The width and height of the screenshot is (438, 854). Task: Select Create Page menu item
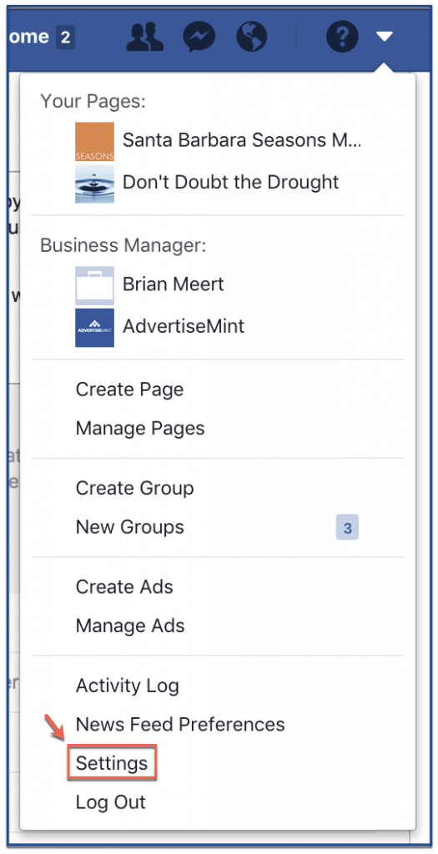129,390
